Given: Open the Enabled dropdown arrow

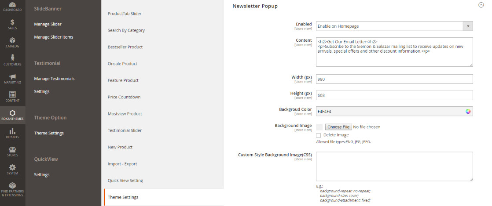Looking at the screenshot, I should point(468,26).
